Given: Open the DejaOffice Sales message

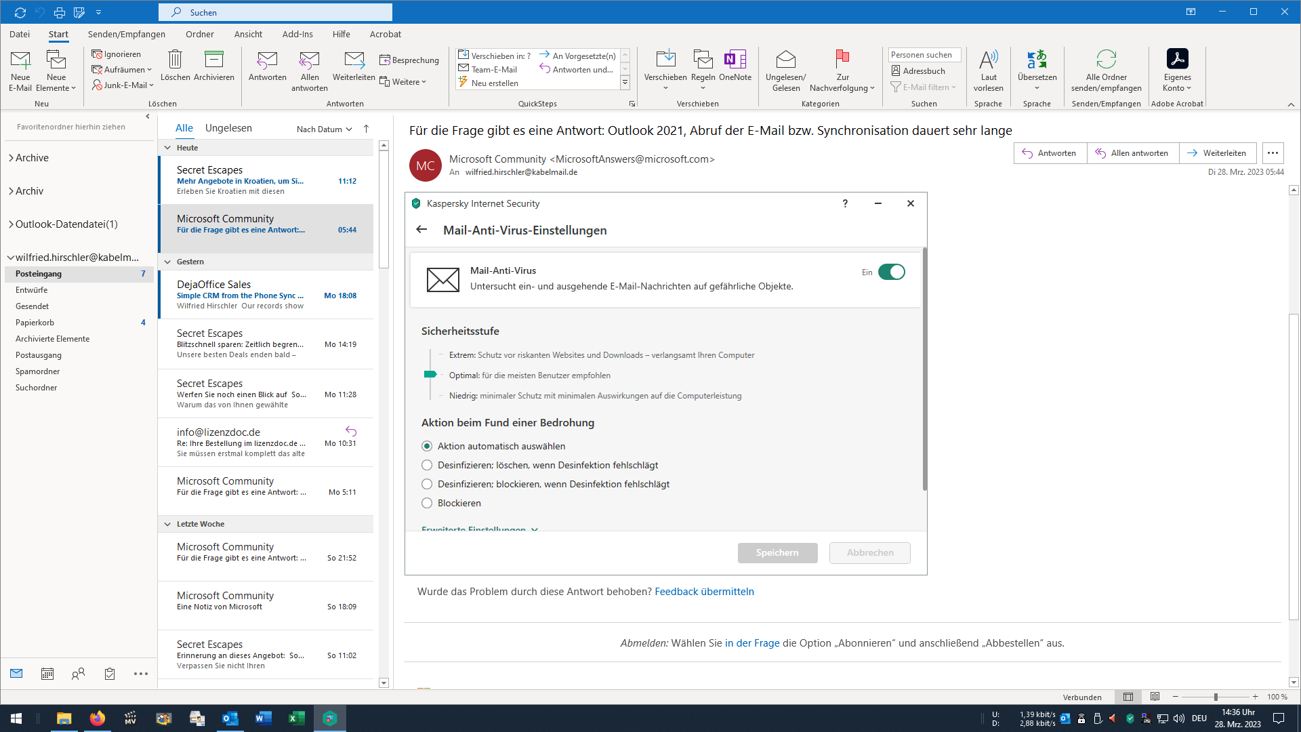Looking at the screenshot, I should tap(266, 295).
